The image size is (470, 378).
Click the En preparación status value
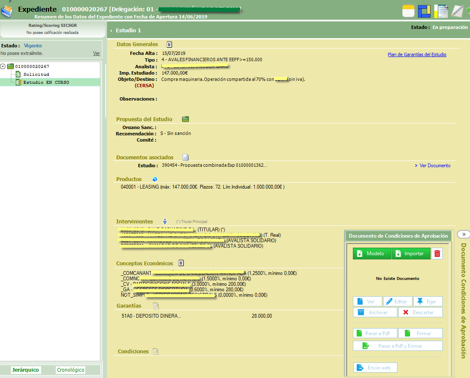(x=450, y=27)
